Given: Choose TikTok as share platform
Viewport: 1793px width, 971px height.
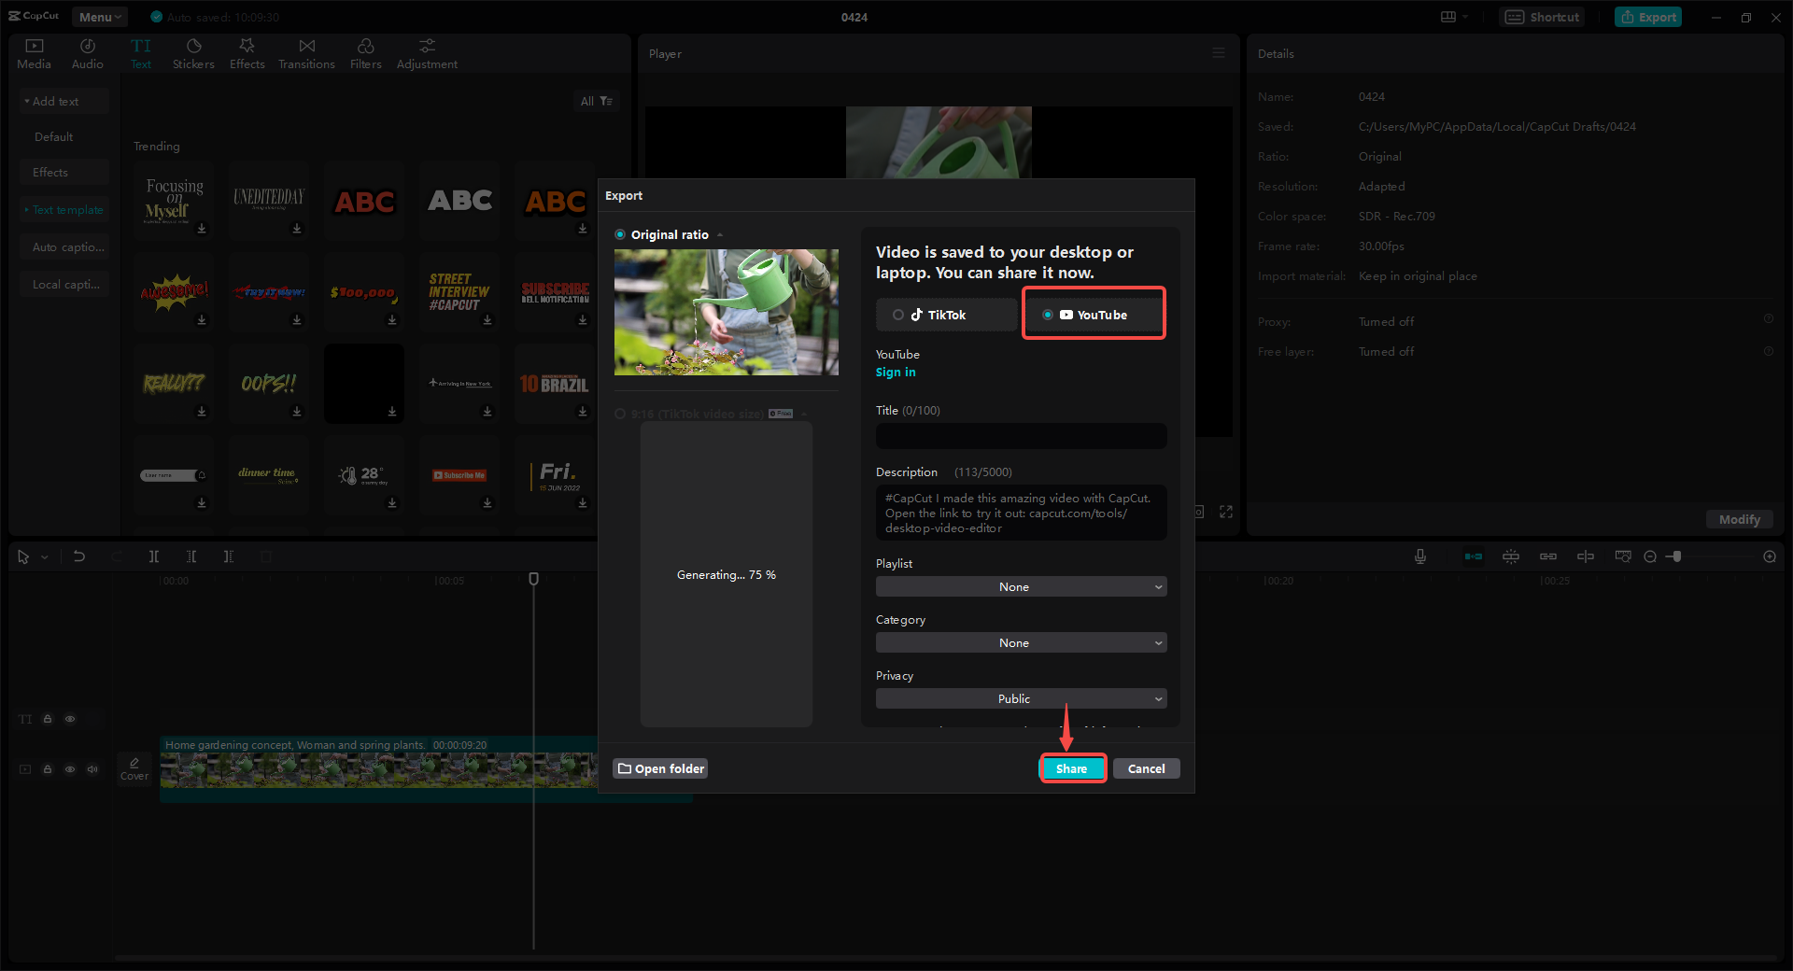Looking at the screenshot, I should pyautogui.click(x=946, y=315).
